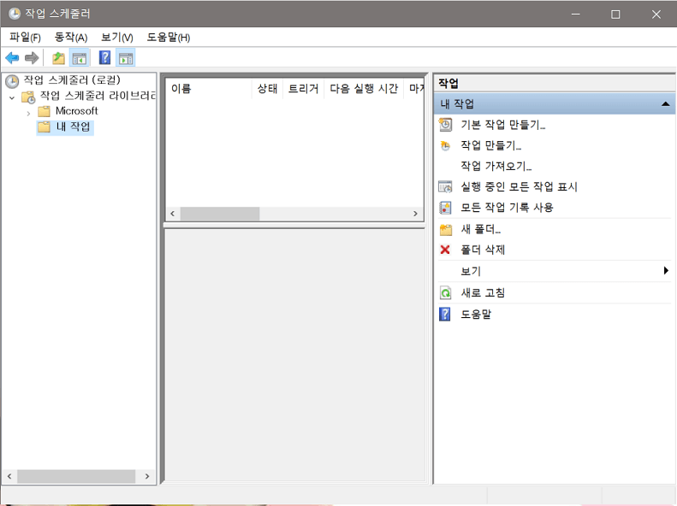Click 작업 가져오기... action
This screenshot has height=506, width=677.
[x=496, y=166]
